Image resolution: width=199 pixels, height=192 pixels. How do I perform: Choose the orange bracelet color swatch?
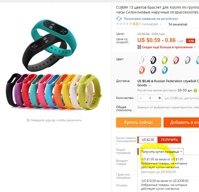tap(142, 70)
